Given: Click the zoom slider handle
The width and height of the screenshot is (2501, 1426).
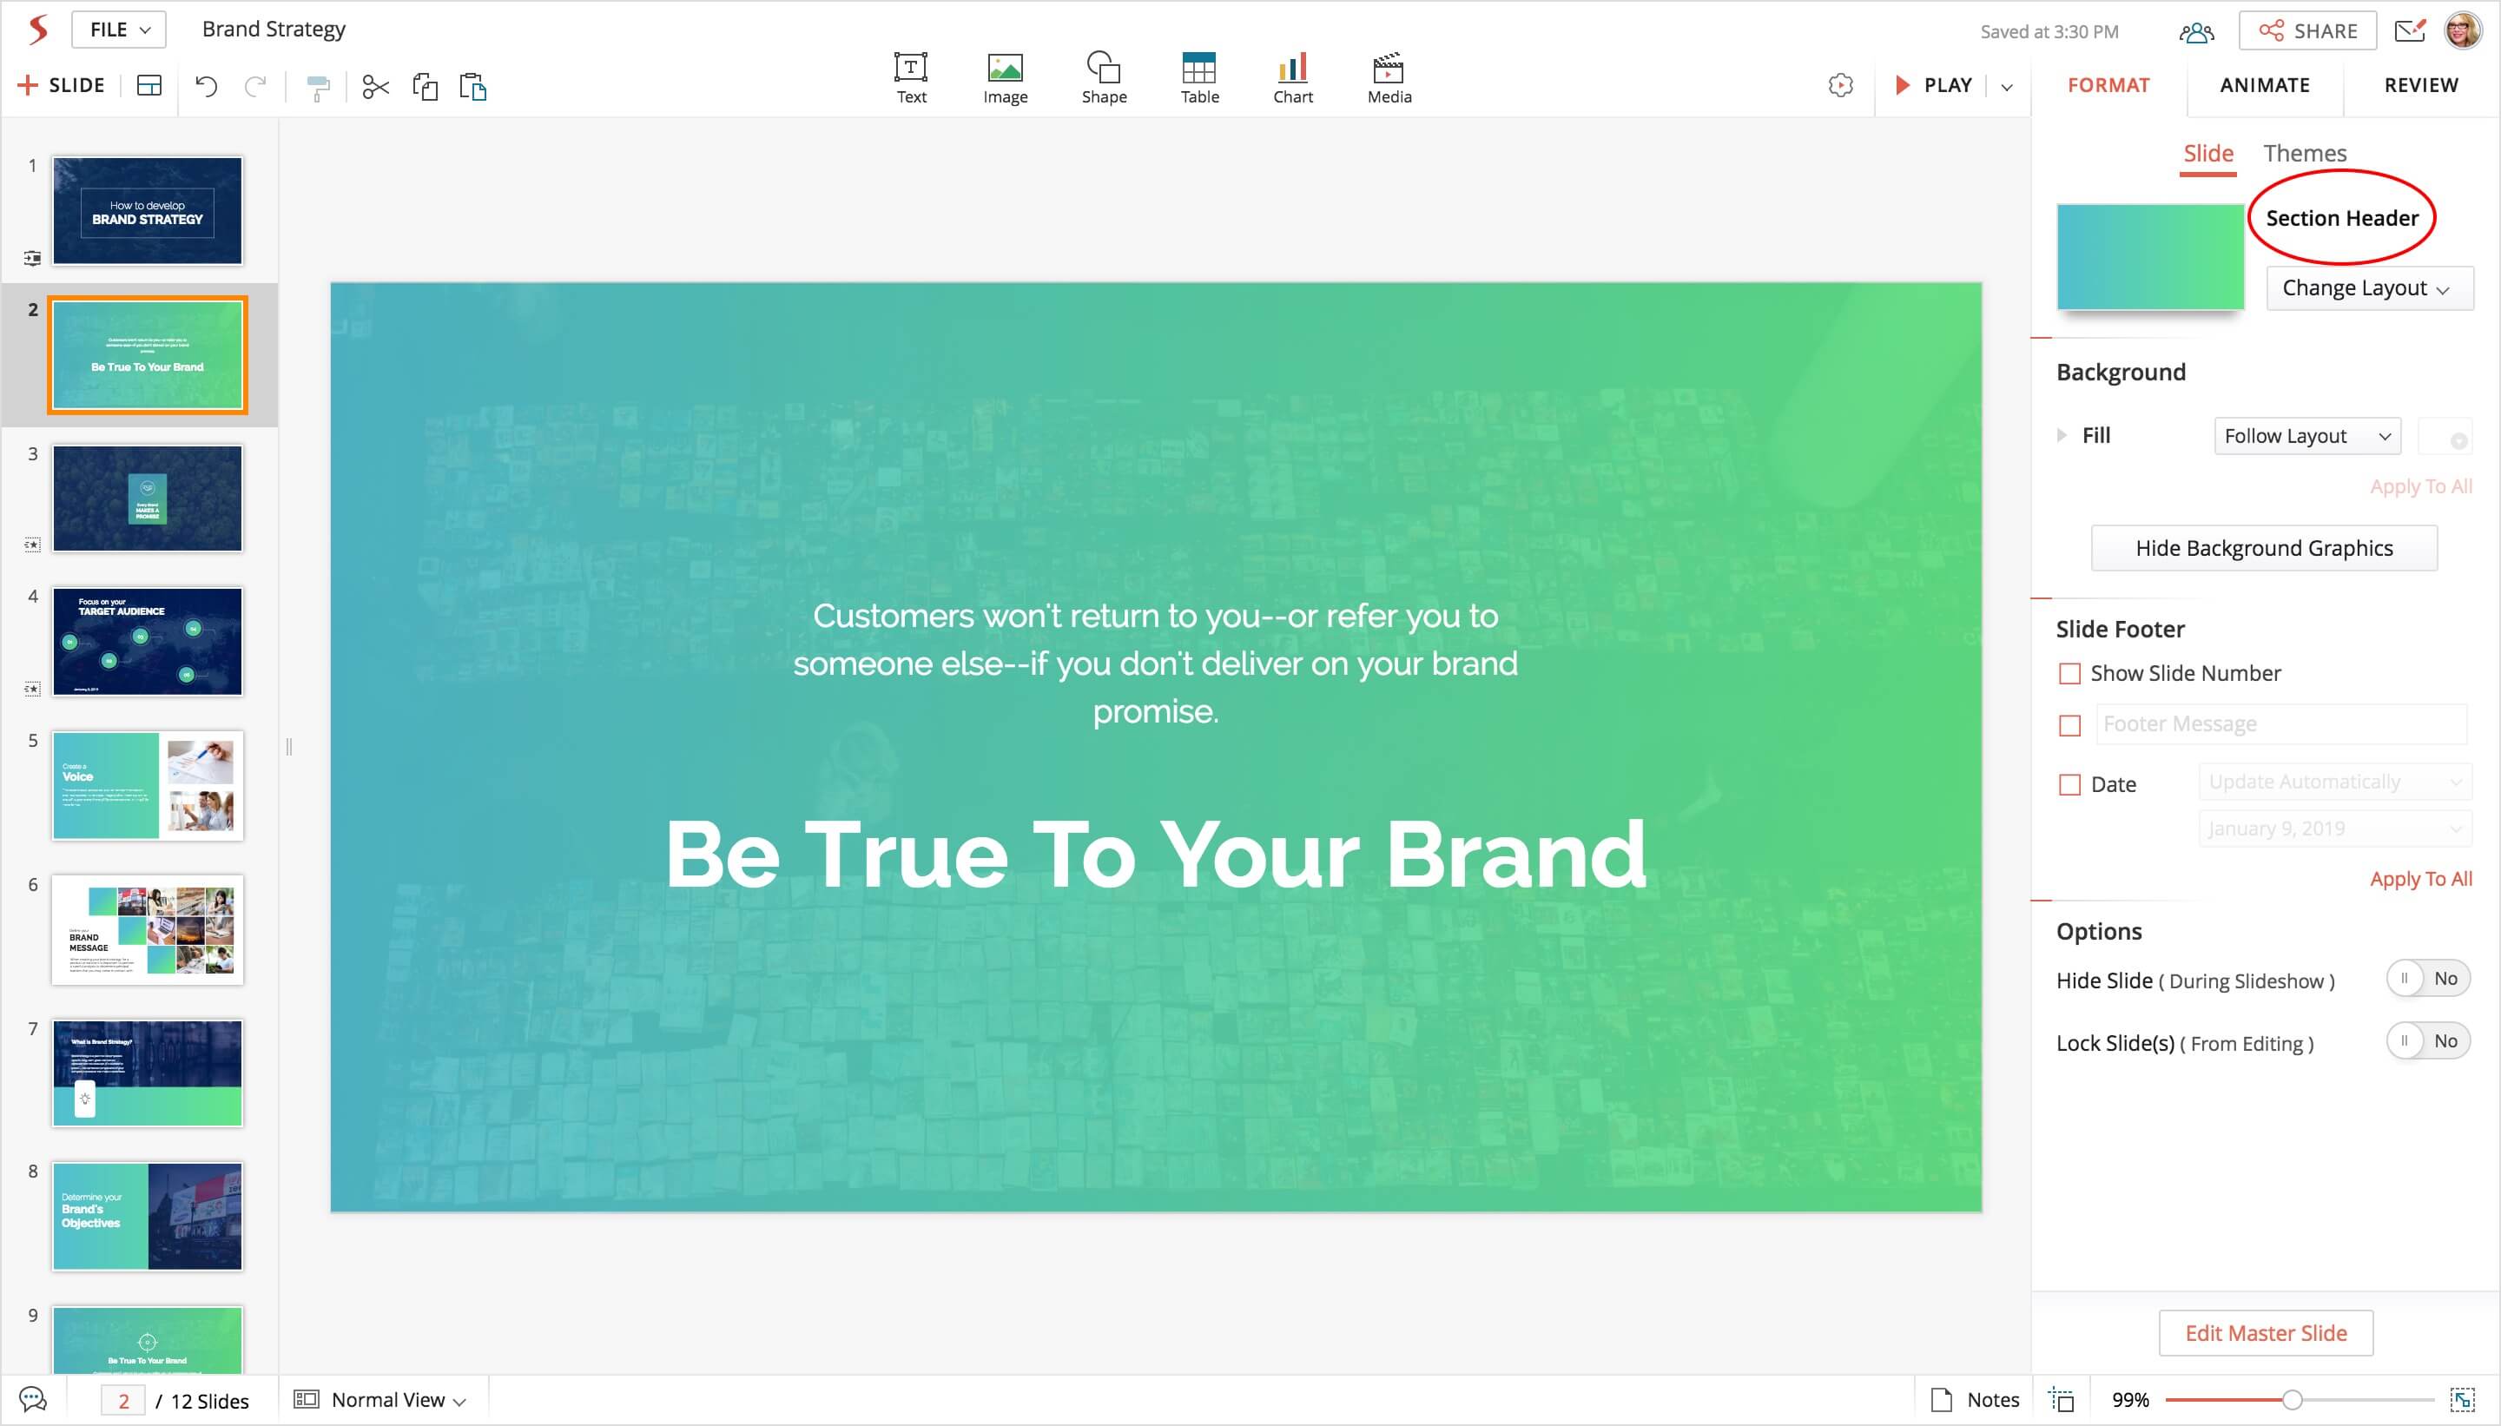Looking at the screenshot, I should pyautogui.click(x=2292, y=1400).
